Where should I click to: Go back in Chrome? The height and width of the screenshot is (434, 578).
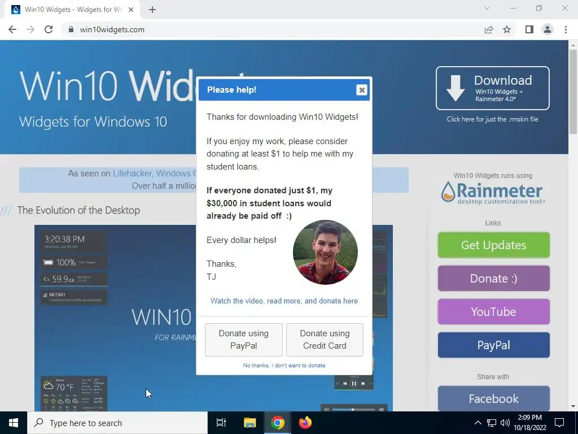pos(12,29)
